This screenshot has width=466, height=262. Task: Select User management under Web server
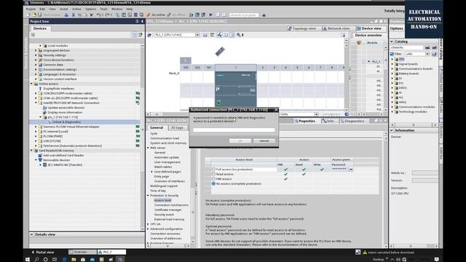point(167,162)
